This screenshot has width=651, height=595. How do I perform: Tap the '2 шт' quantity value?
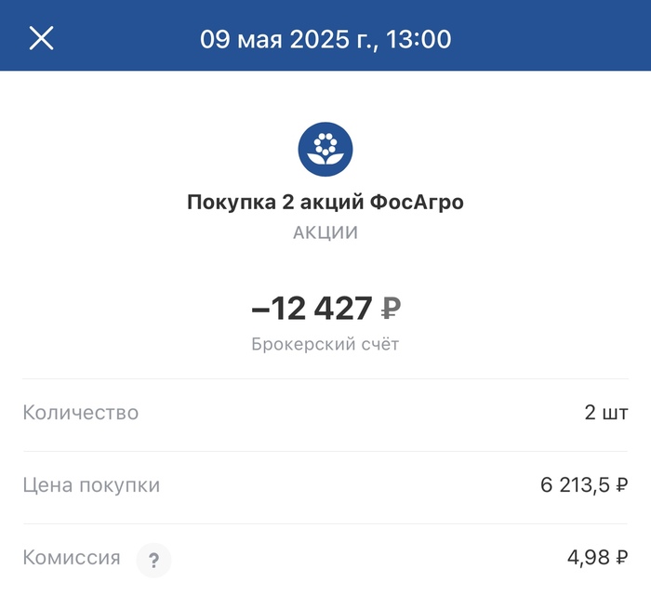pyautogui.click(x=606, y=413)
